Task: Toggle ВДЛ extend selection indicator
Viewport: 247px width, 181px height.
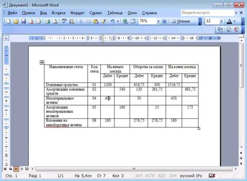Action: (162, 176)
